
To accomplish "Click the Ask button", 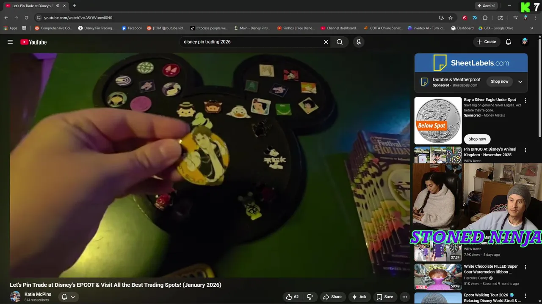I will pyautogui.click(x=359, y=297).
